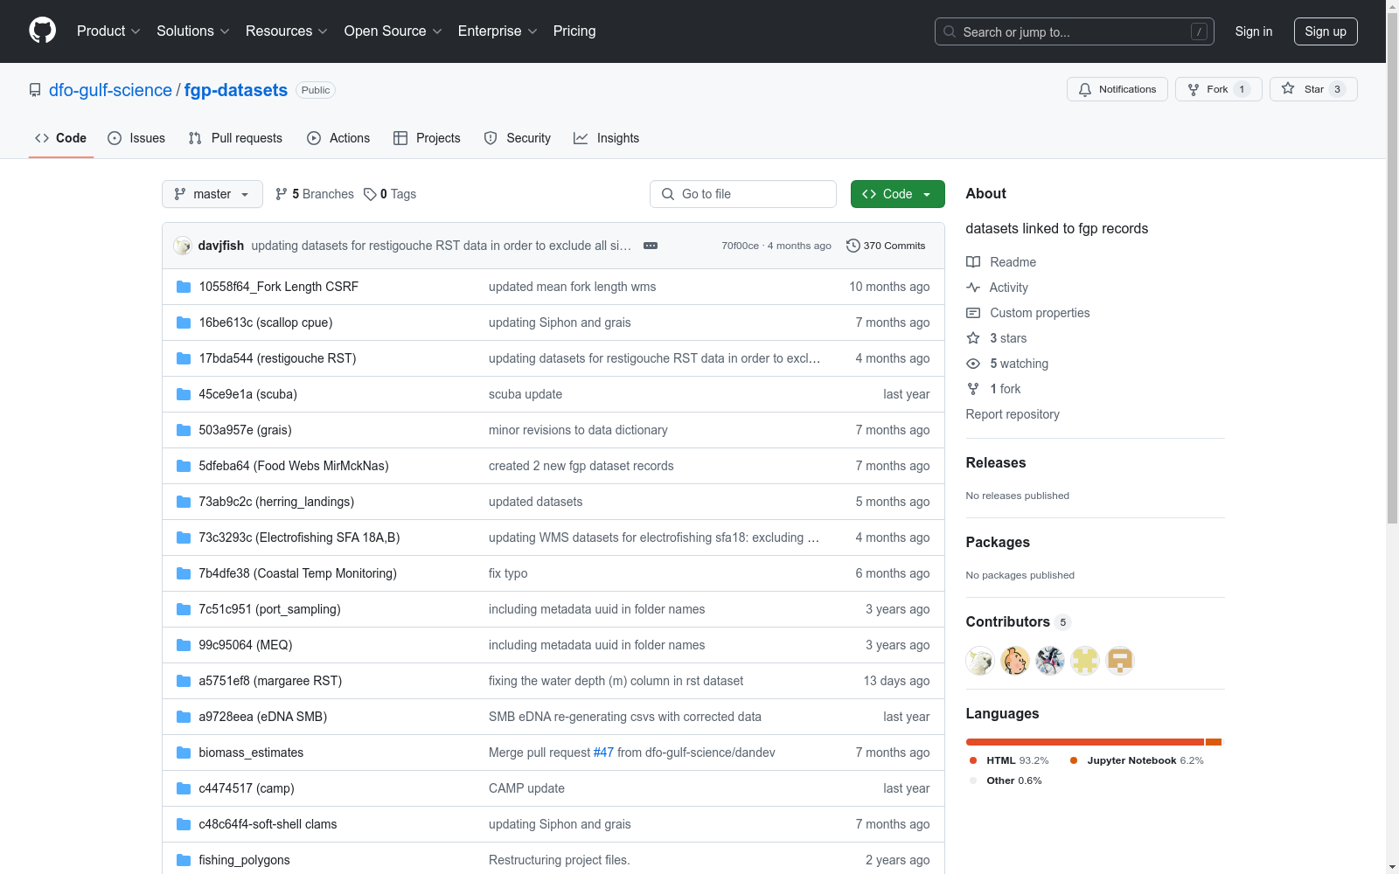The image size is (1399, 874).
Task: Click Report repository link
Action: point(1013,414)
